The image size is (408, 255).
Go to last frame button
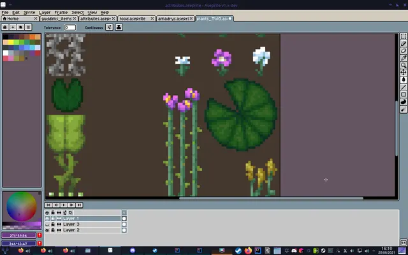tap(79, 205)
